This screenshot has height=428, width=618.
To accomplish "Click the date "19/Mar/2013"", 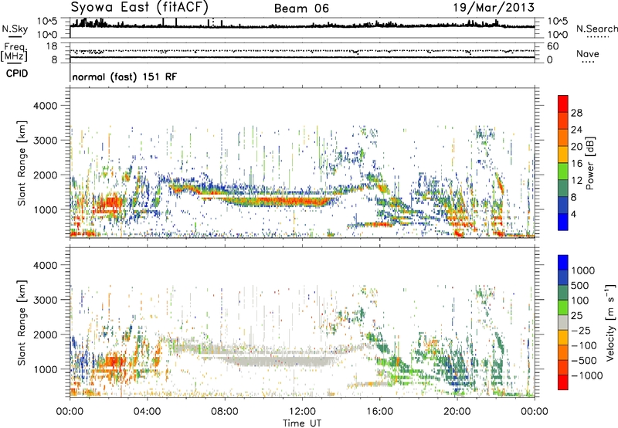I will [x=494, y=8].
